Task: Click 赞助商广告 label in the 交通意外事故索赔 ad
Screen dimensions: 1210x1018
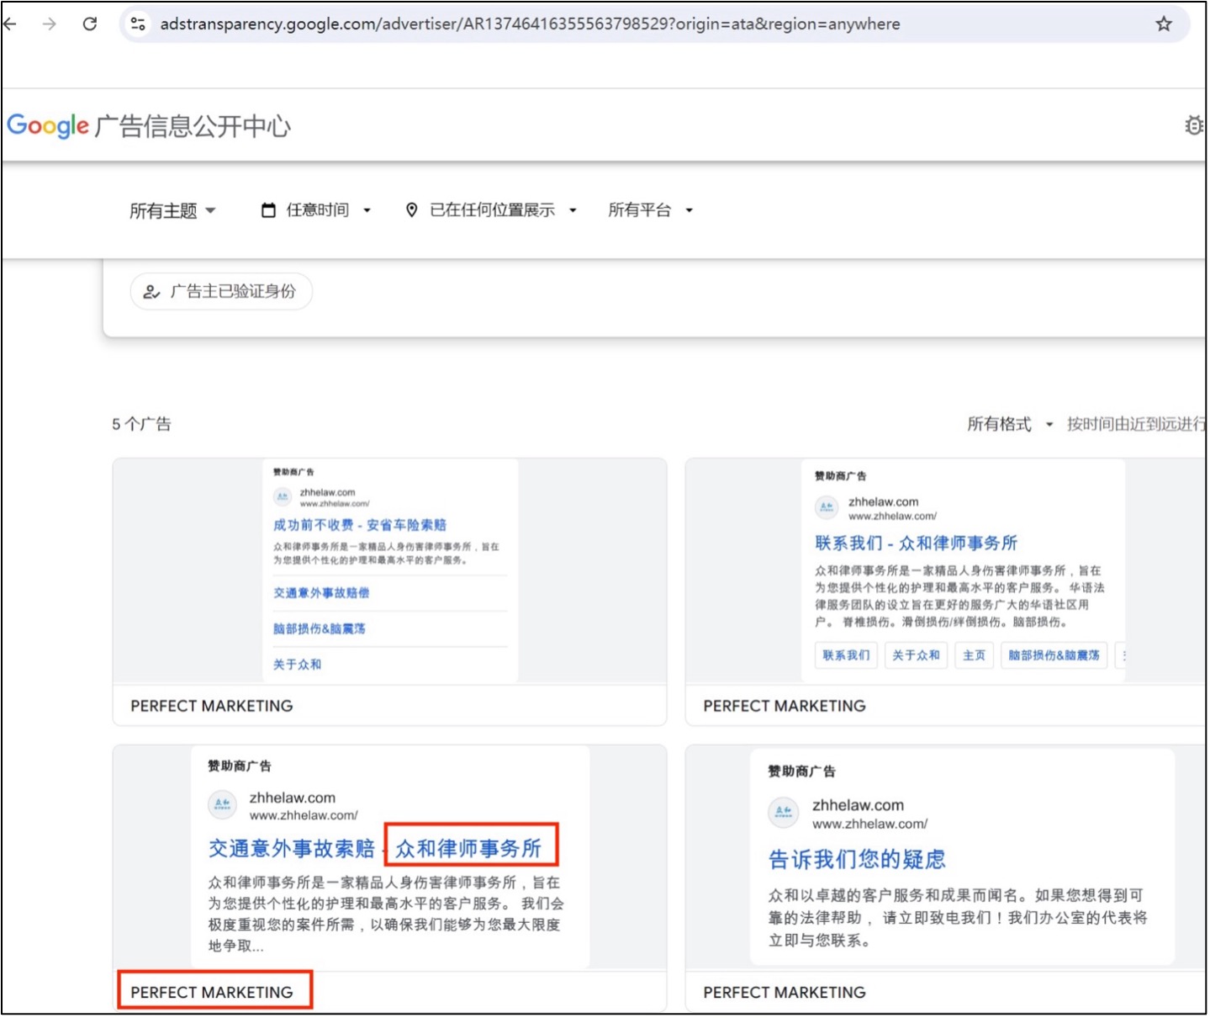Action: coord(240,766)
